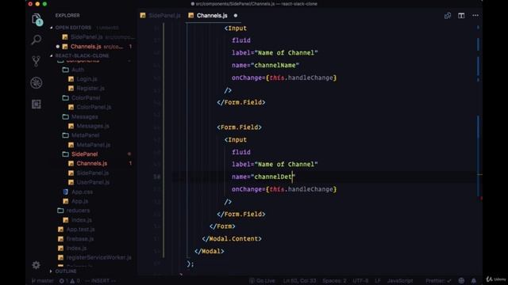508x285 pixels.
Task: Open the Explorer view in the activity bar
Action: tap(37, 19)
